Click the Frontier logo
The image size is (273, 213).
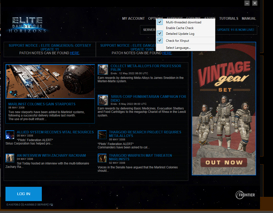tap(245, 195)
